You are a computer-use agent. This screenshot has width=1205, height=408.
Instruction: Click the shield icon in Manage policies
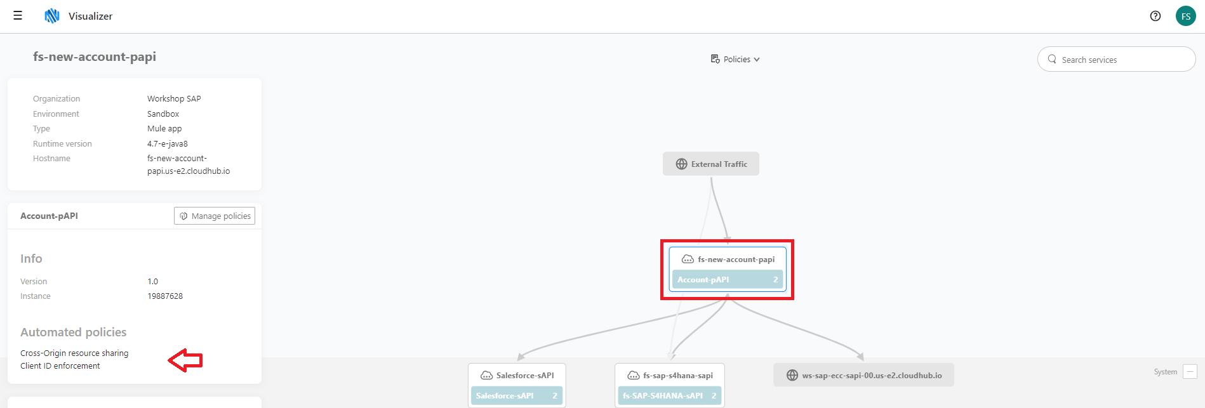point(183,216)
